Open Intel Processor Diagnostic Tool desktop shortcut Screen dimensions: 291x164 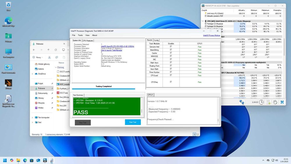8,101
